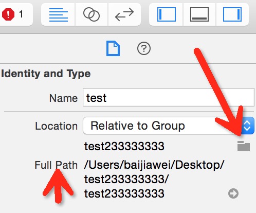This screenshot has width=256, height=213.
Task: Show the Standard editor
Action: pyautogui.click(x=59, y=14)
